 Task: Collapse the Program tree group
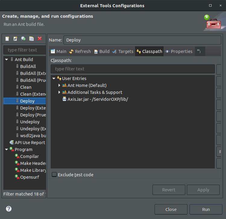7,150
